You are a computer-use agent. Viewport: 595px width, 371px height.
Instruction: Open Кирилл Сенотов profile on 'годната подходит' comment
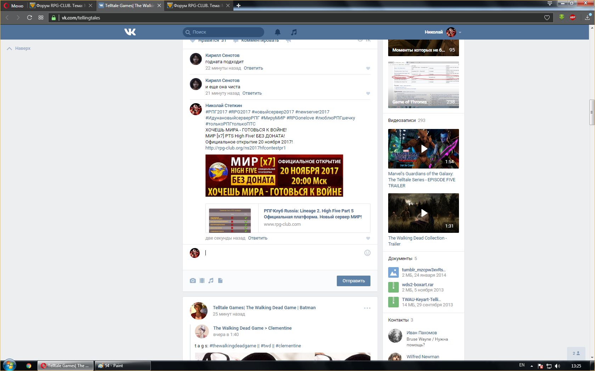(x=222, y=55)
